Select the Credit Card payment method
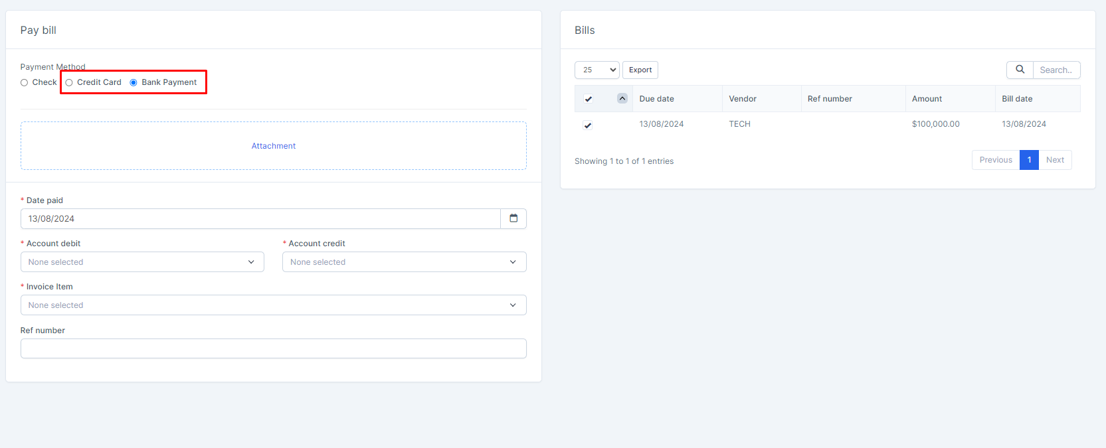Image resolution: width=1106 pixels, height=448 pixels. click(69, 83)
